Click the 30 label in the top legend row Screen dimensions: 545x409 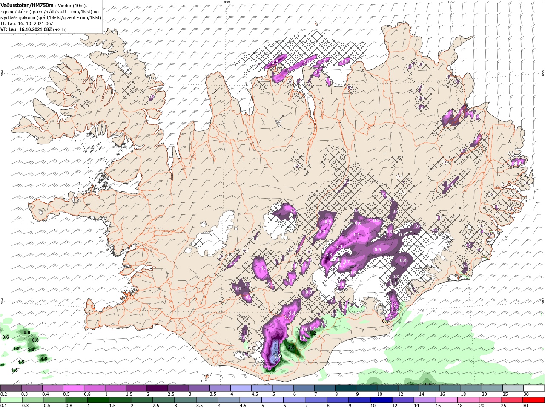(x=525, y=394)
